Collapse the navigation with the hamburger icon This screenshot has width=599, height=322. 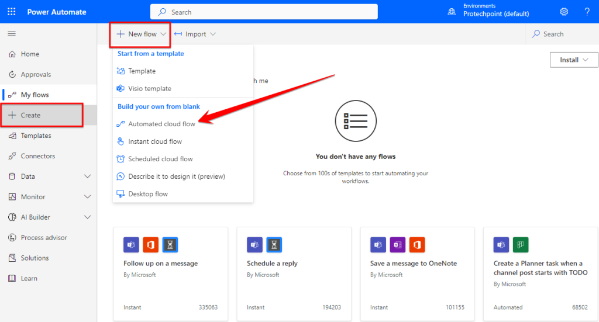click(x=12, y=34)
